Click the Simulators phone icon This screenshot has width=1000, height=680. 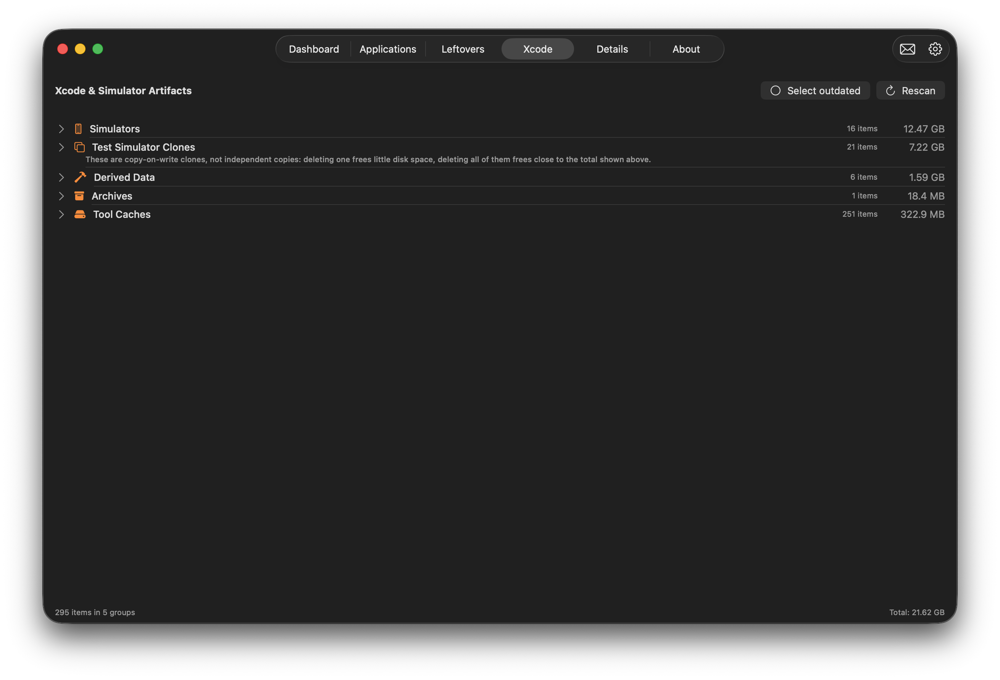click(x=78, y=129)
